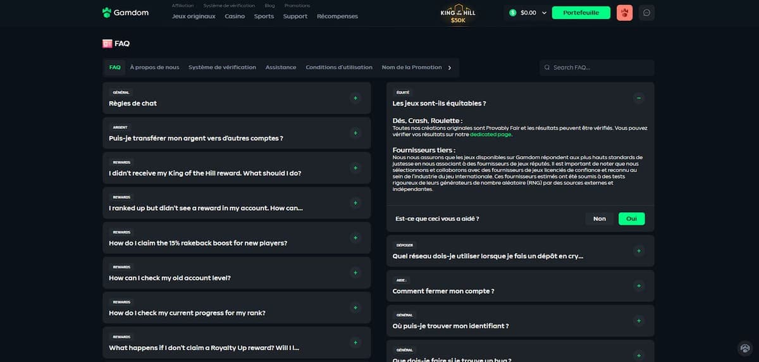759x362 pixels.
Task: Open the Casino menu
Action: click(235, 16)
